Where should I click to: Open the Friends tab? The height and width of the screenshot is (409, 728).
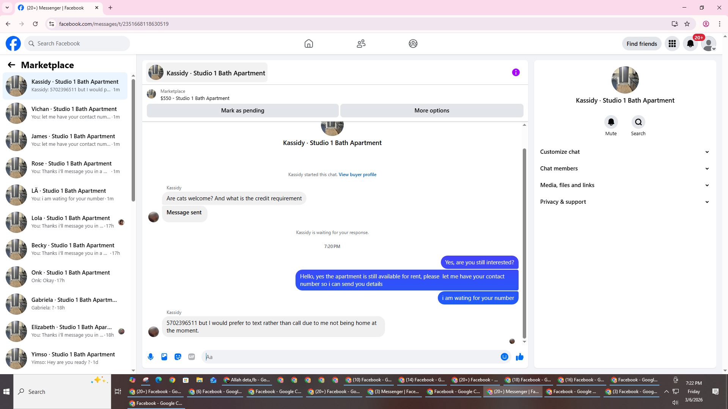click(x=361, y=44)
